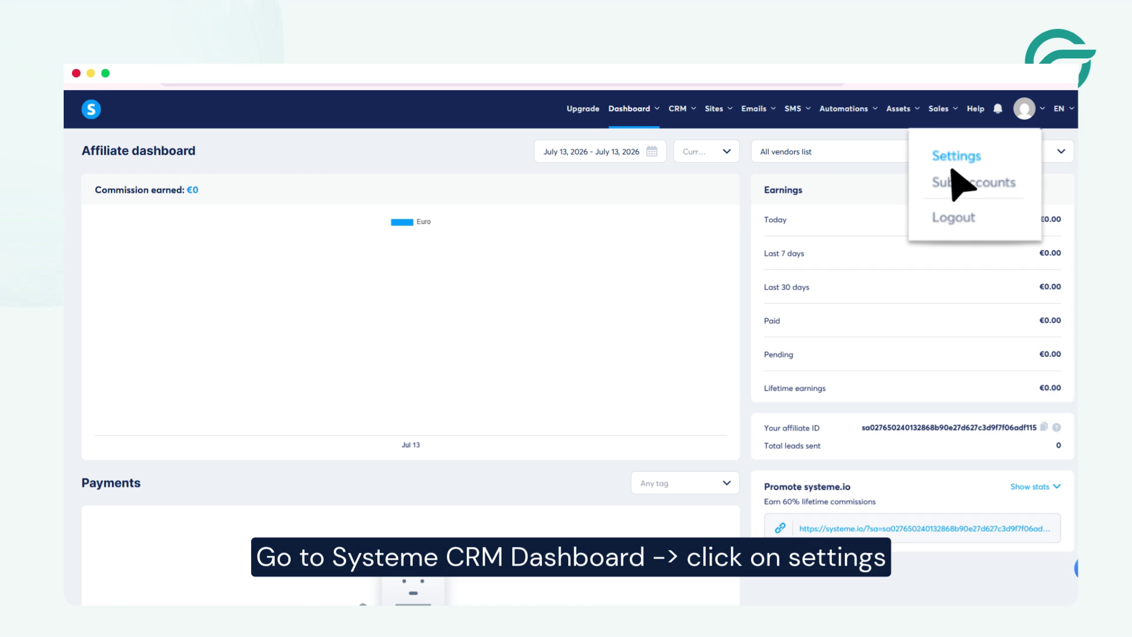The height and width of the screenshot is (637, 1132).
Task: Click the Upgrade link
Action: click(583, 109)
